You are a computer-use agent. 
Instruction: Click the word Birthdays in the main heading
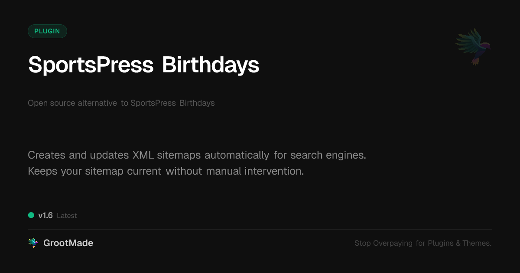click(x=211, y=65)
